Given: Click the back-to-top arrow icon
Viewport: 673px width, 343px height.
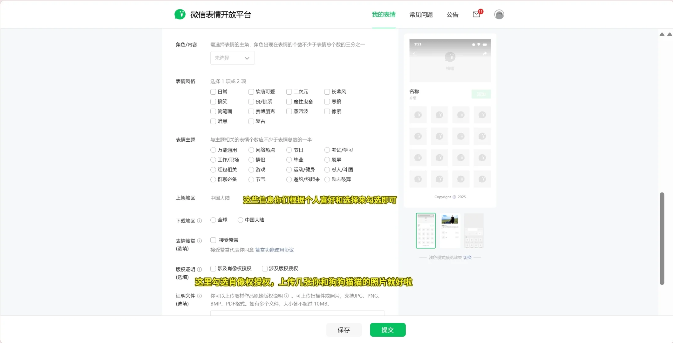Looking at the screenshot, I should [662, 34].
